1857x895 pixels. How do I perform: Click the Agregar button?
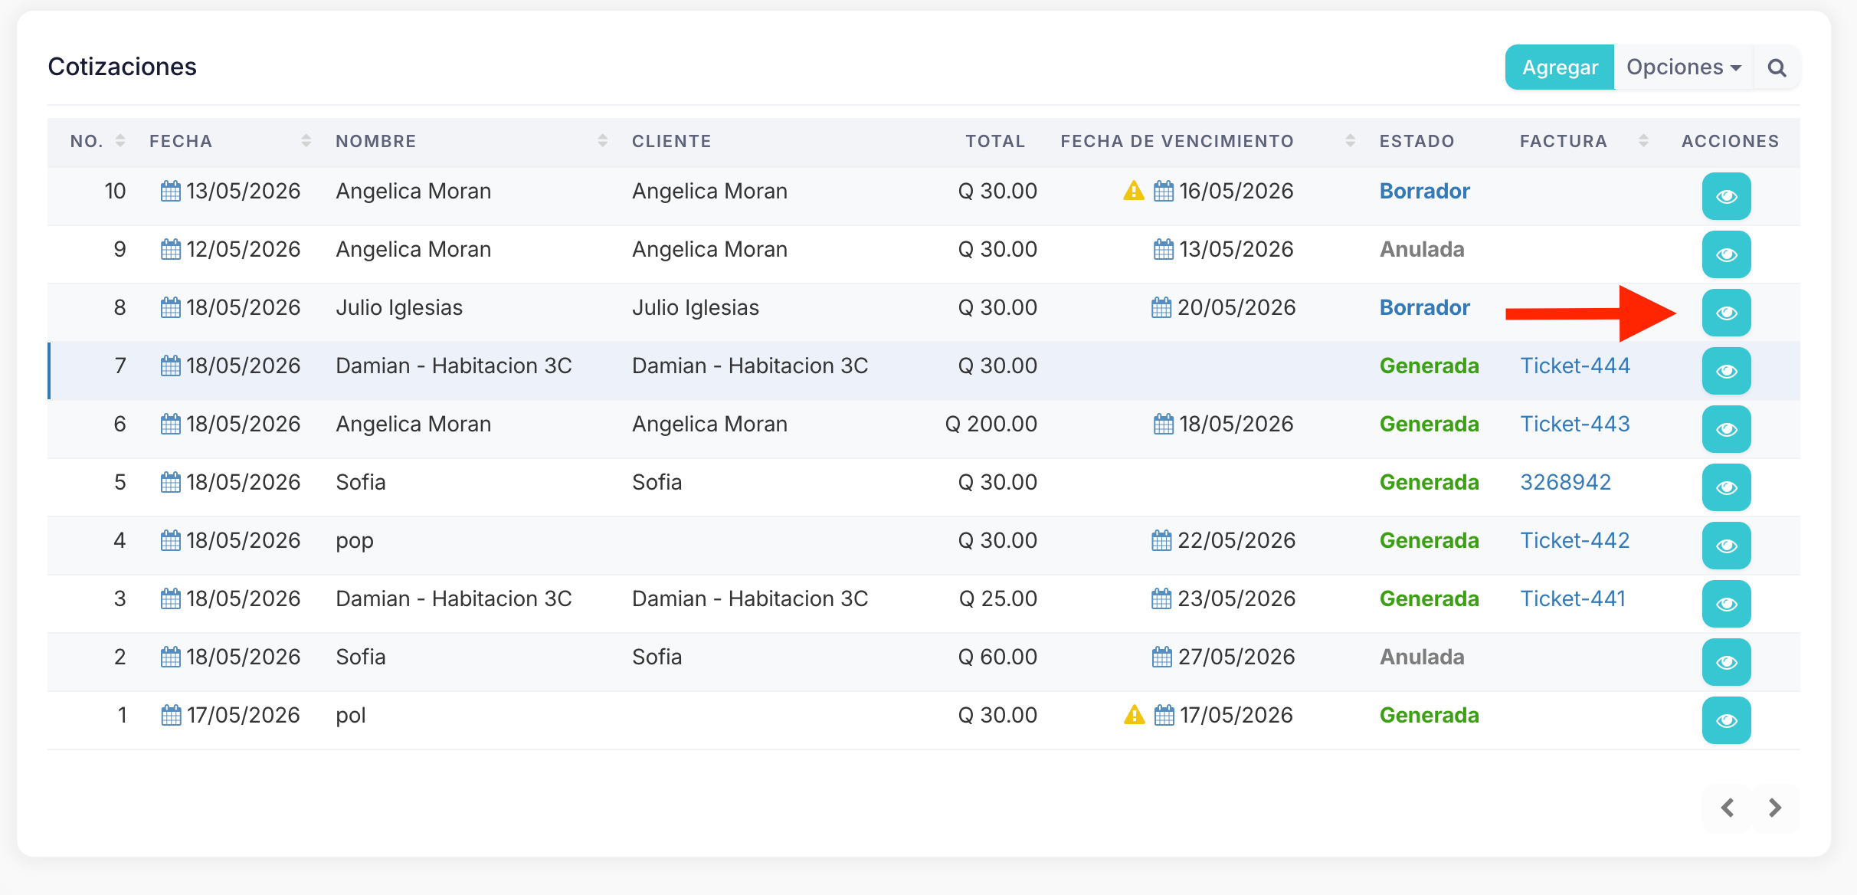[1560, 67]
